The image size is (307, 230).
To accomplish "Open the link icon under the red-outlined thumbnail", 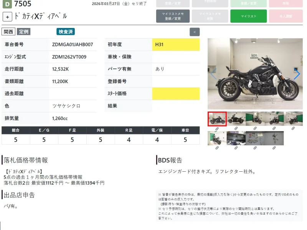I will coord(217,129).
